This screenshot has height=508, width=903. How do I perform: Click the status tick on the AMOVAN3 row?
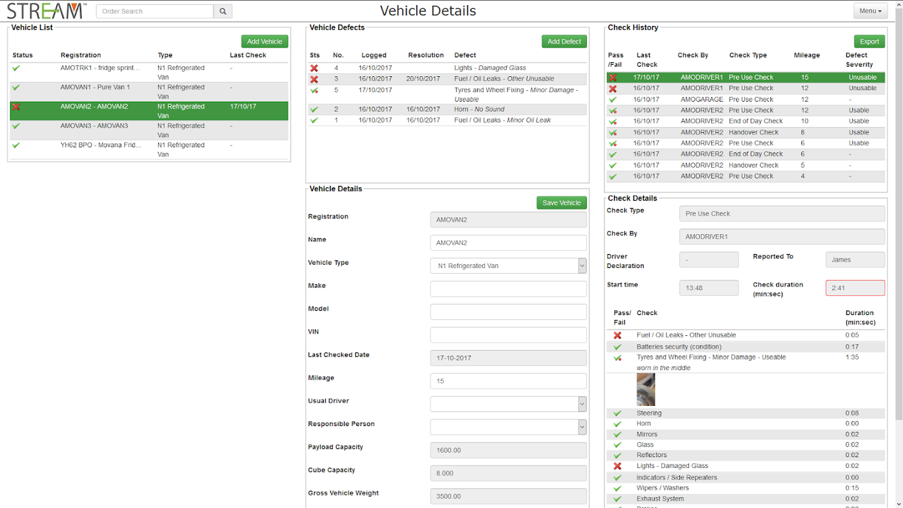16,126
